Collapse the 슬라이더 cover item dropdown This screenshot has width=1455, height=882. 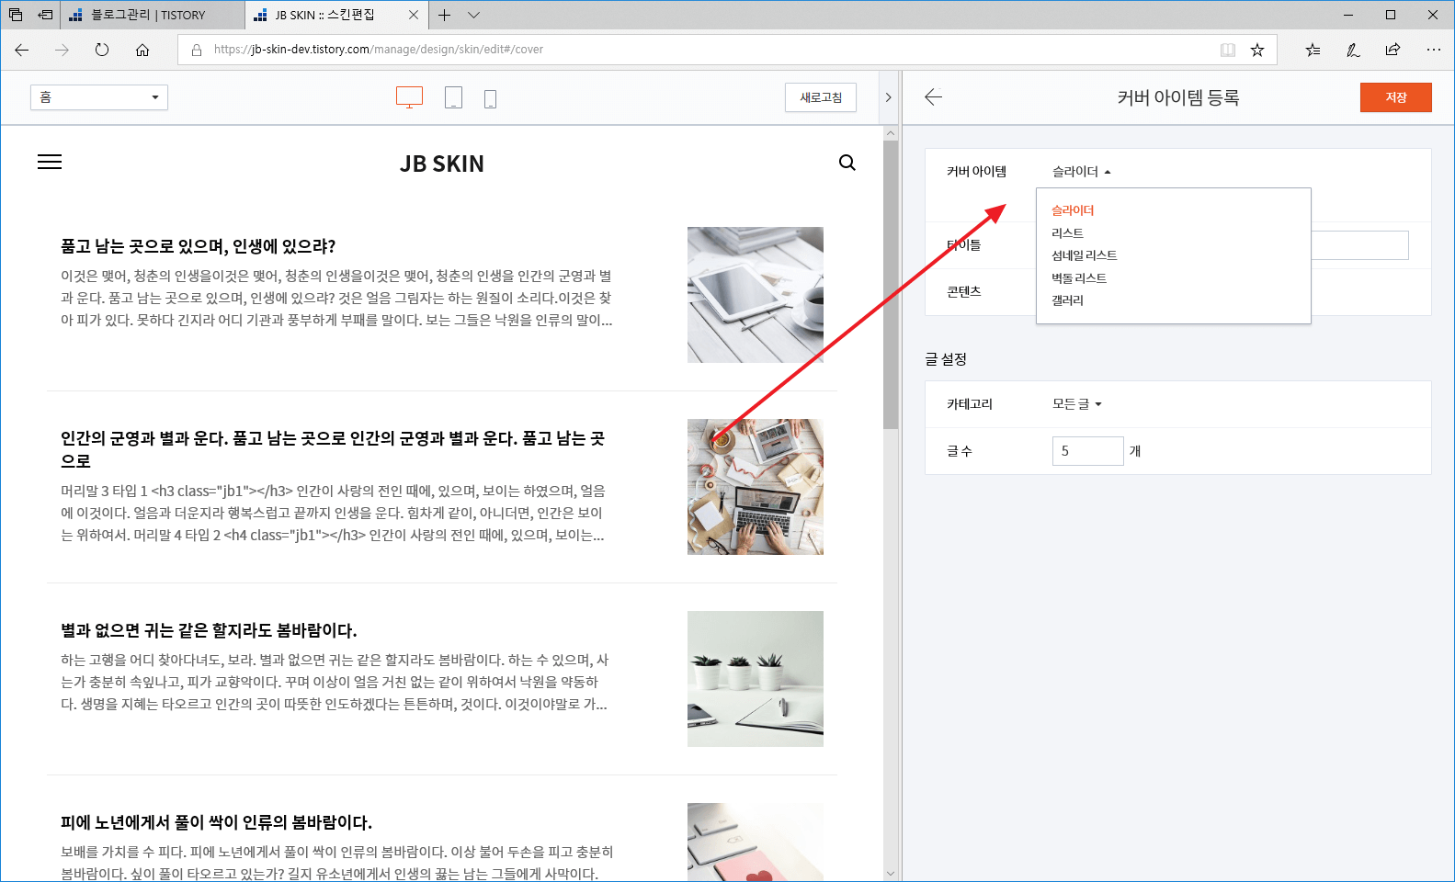[x=1082, y=172]
